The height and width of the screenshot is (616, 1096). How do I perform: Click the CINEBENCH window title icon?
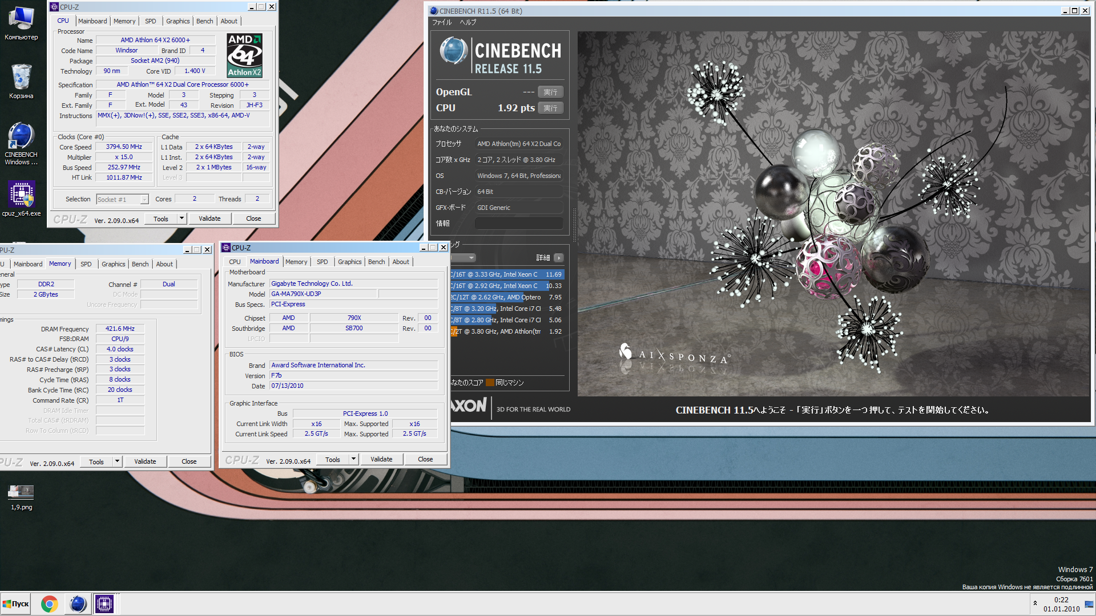434,11
